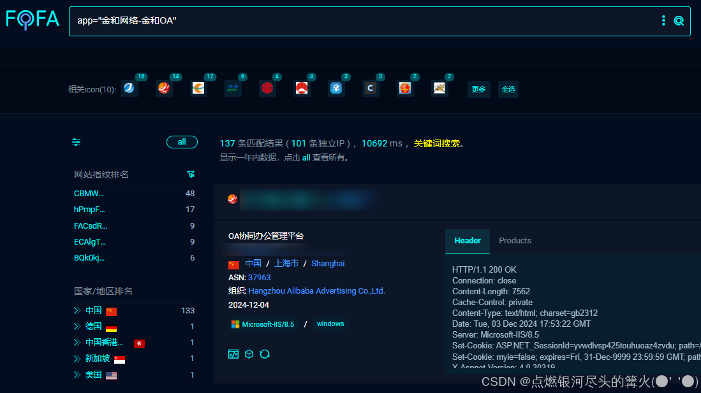
Task: Open Hangzhou Alibaba Advertising Co.,Ltd. organization link
Action: click(316, 290)
